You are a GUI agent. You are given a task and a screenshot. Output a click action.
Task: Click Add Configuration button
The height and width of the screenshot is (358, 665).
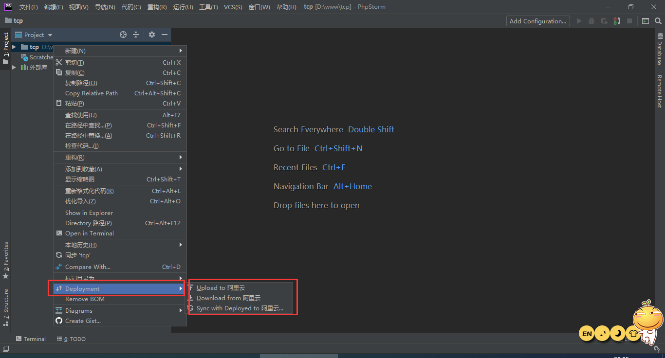click(x=538, y=21)
